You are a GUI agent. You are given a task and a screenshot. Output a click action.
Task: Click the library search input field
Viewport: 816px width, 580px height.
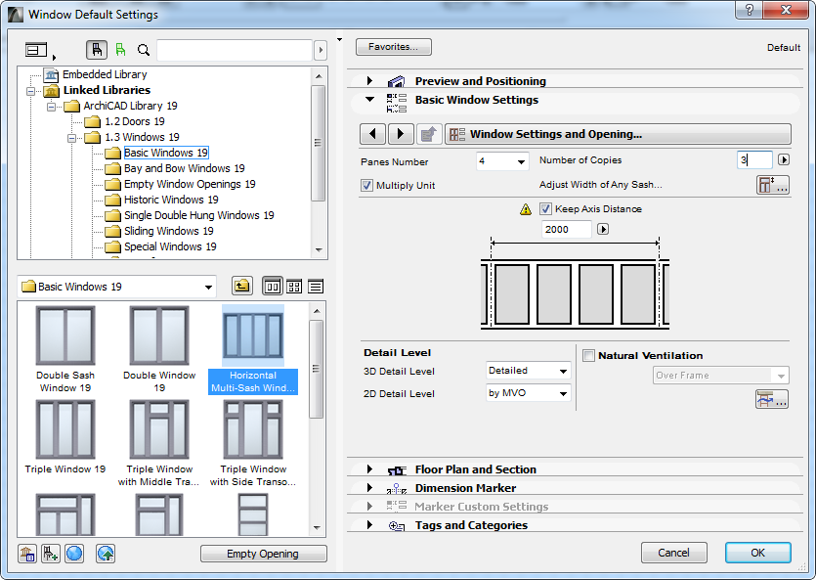tap(235, 50)
